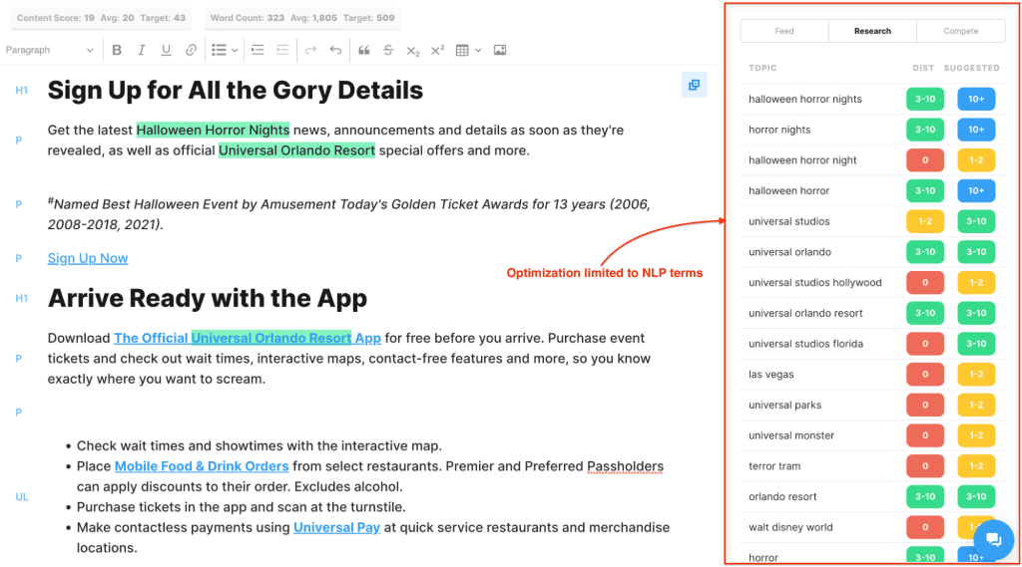Image resolution: width=1022 pixels, height=567 pixels.
Task: Open the list style dropdown arrow
Action: [x=235, y=50]
